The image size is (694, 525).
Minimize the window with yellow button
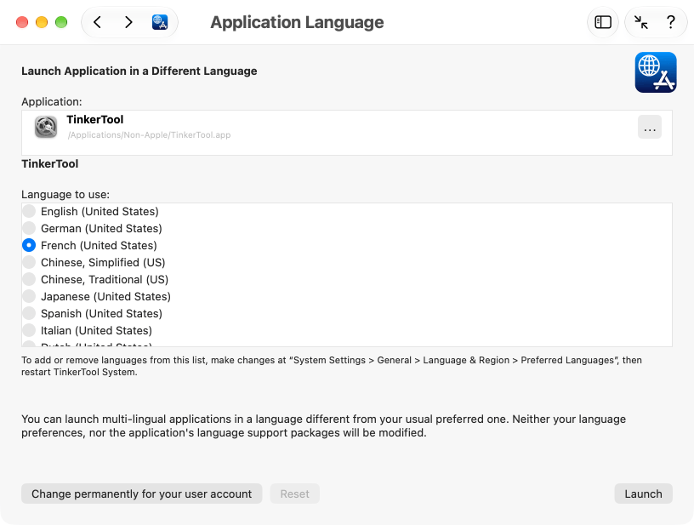click(42, 22)
